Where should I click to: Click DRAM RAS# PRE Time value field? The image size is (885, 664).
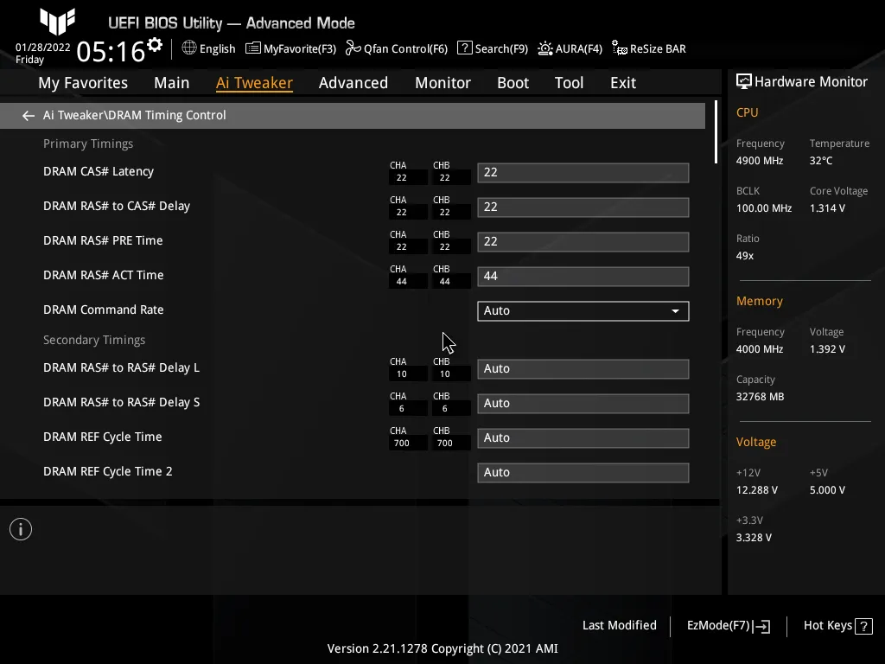pos(583,242)
